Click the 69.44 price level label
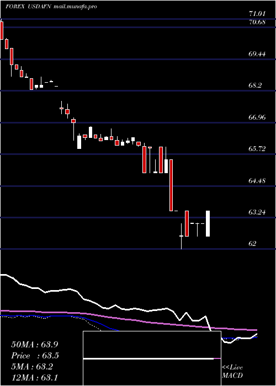Screen dimensions: 276x386 pyautogui.click(x=257, y=53)
